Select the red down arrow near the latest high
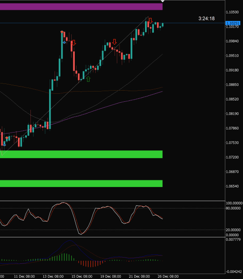 pyautogui.click(x=150, y=21)
